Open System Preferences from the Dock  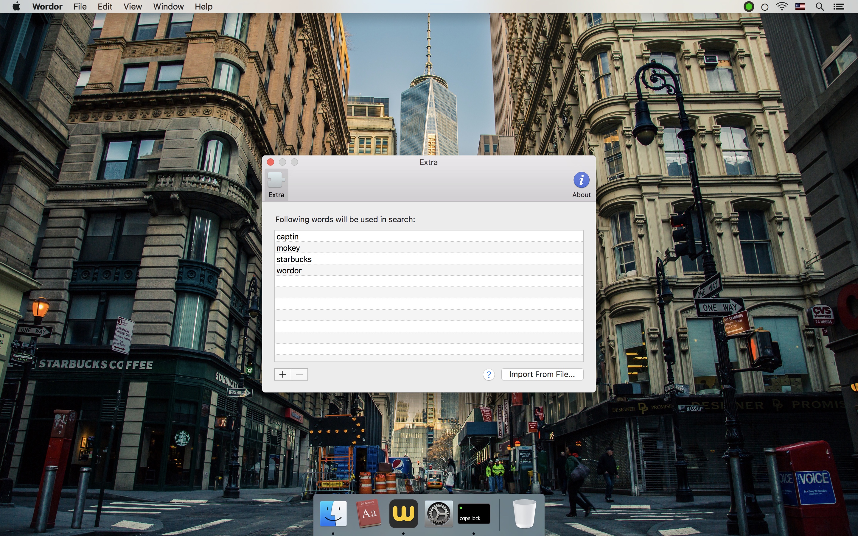tap(439, 513)
